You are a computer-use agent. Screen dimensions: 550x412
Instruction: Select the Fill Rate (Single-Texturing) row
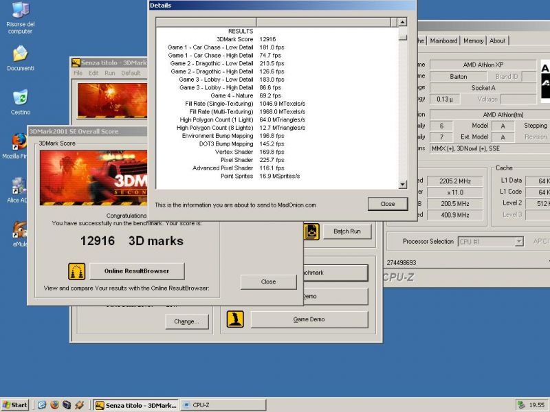pos(277,104)
